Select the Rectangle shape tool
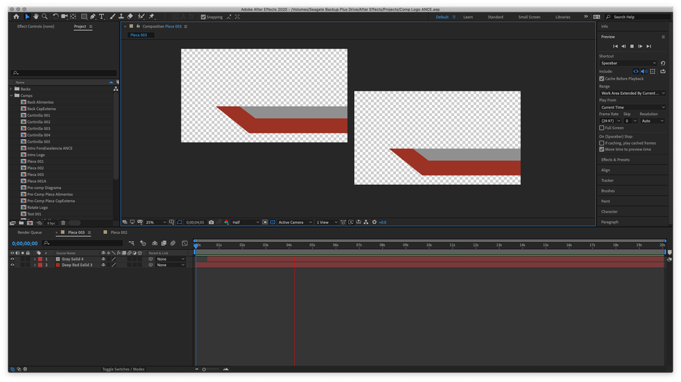This screenshot has width=681, height=382. click(84, 16)
